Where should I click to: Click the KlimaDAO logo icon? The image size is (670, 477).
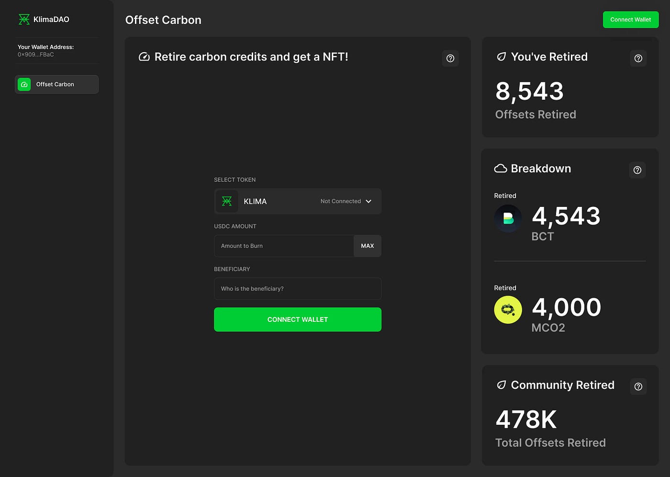[24, 19]
